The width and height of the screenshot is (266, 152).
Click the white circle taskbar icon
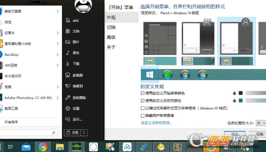pyautogui.click(x=93, y=147)
